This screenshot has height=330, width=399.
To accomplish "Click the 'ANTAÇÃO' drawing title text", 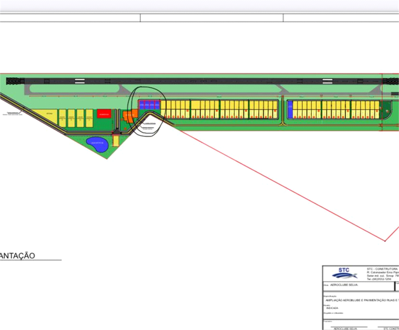I will (x=17, y=255).
